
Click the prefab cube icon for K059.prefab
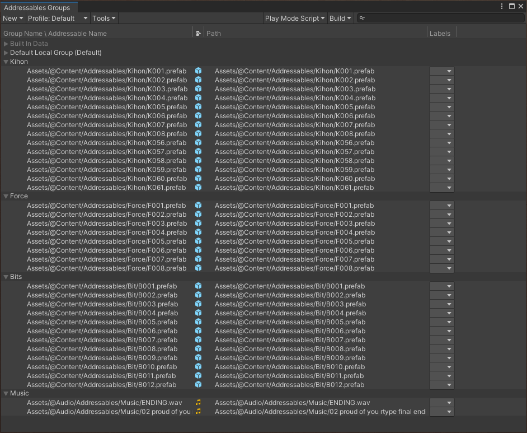pyautogui.click(x=198, y=169)
